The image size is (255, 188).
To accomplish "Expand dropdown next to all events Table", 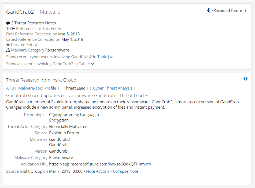I will (93, 64).
